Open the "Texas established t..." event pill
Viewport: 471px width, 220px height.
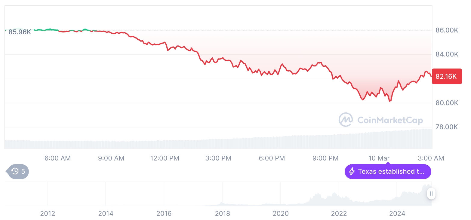pos(388,172)
